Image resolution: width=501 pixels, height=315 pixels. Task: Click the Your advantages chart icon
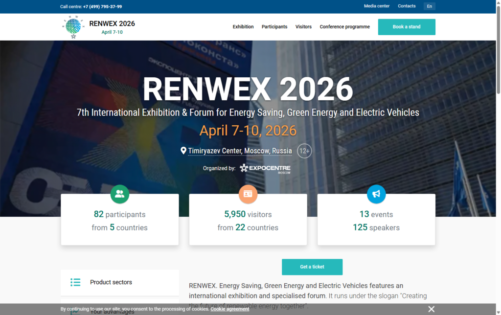point(75,311)
